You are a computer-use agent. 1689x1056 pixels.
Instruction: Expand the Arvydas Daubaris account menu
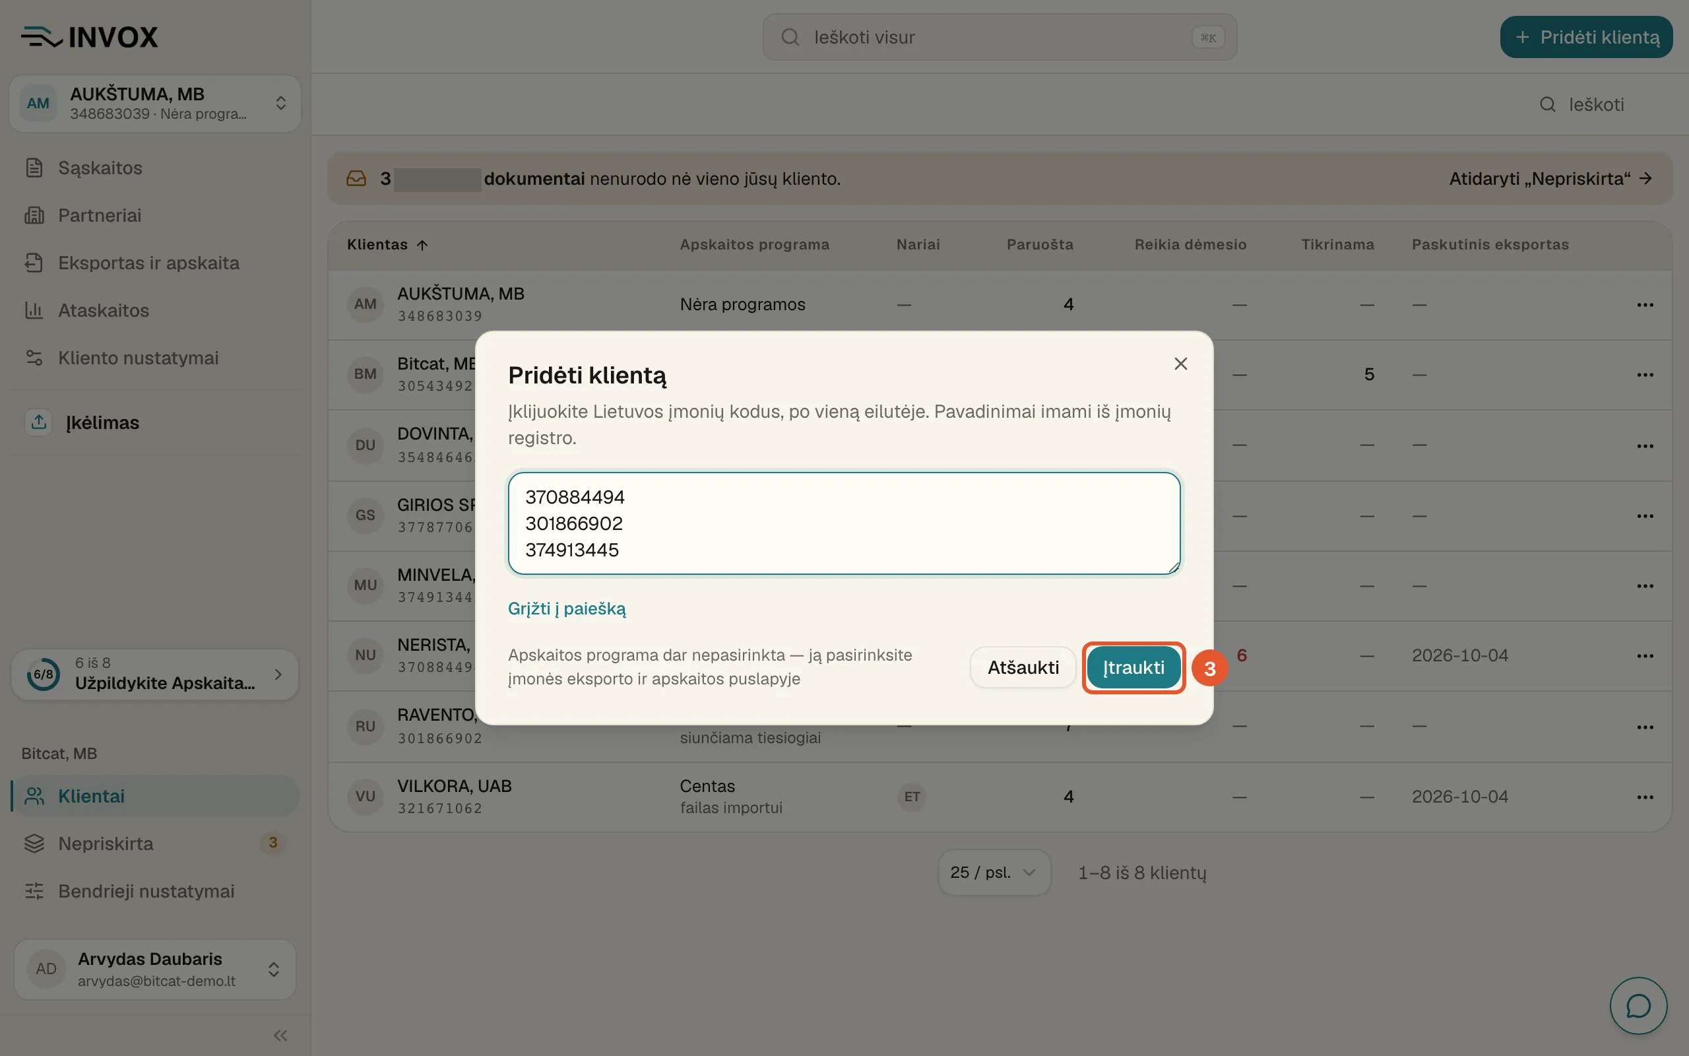click(155, 969)
